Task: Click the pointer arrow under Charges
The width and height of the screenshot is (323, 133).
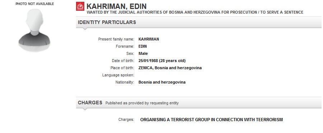Action: pyautogui.click(x=85, y=109)
